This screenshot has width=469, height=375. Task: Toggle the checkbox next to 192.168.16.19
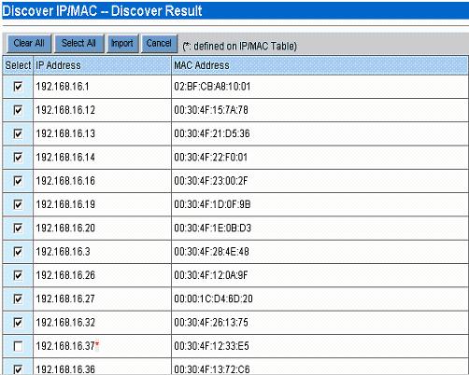coord(18,204)
